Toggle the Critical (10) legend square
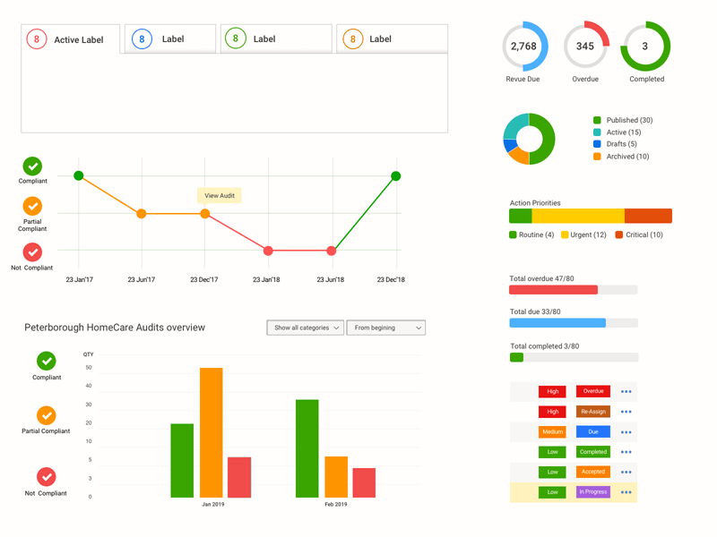Screen dimensions: 717x537 click(619, 234)
